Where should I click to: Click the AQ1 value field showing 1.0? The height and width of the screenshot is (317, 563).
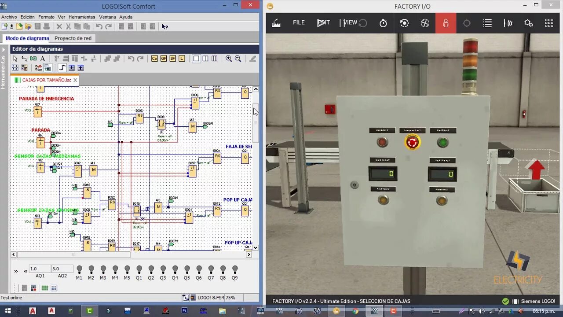pos(40,269)
